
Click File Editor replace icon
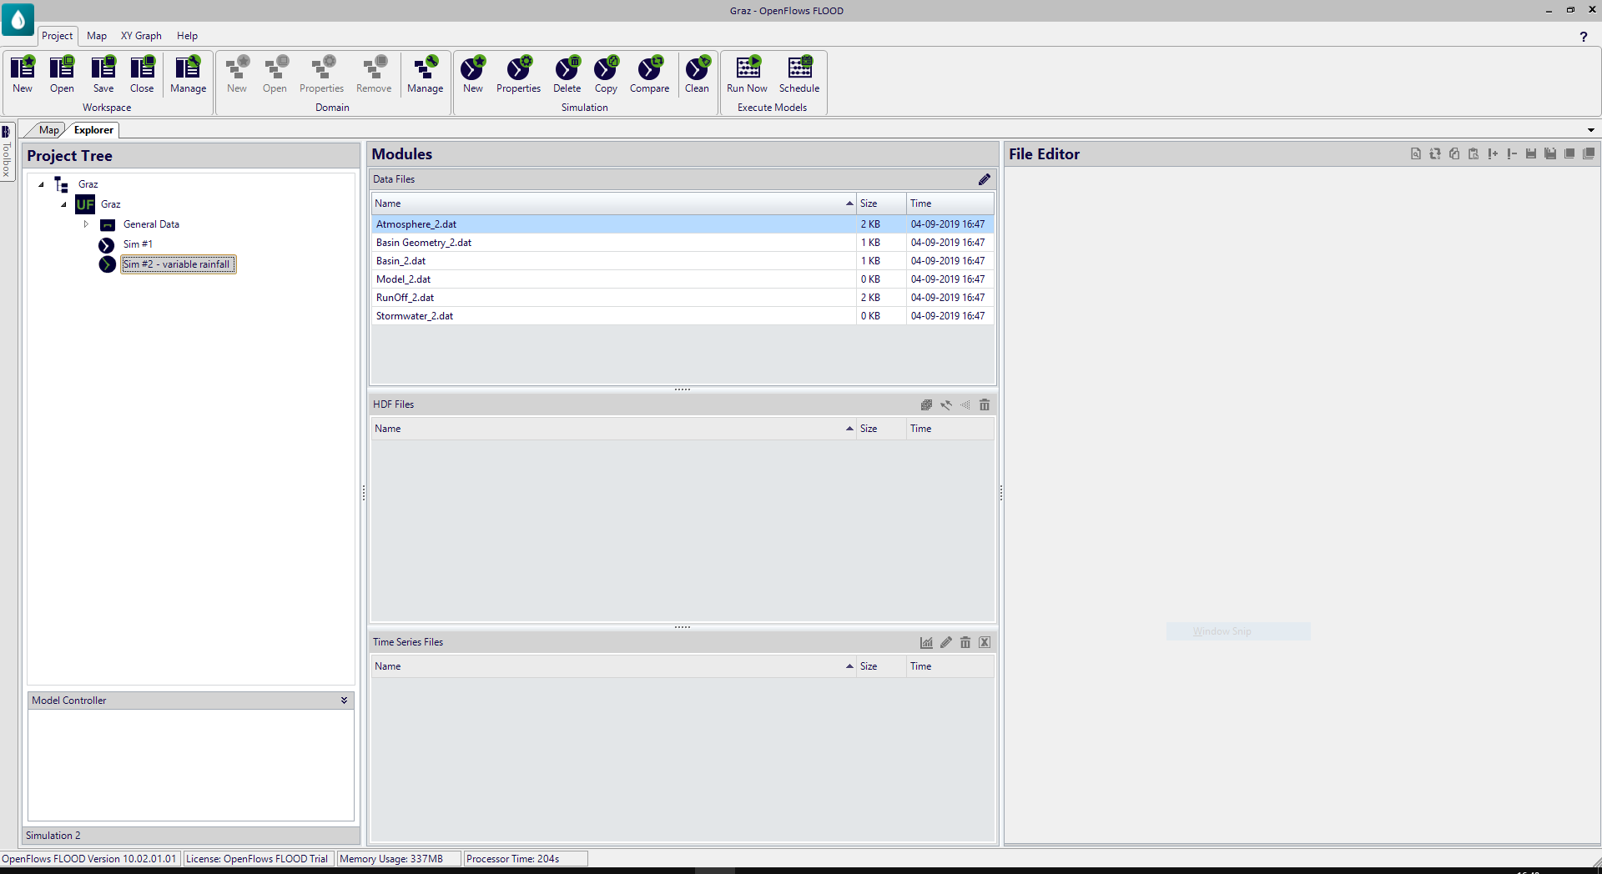tap(1435, 153)
